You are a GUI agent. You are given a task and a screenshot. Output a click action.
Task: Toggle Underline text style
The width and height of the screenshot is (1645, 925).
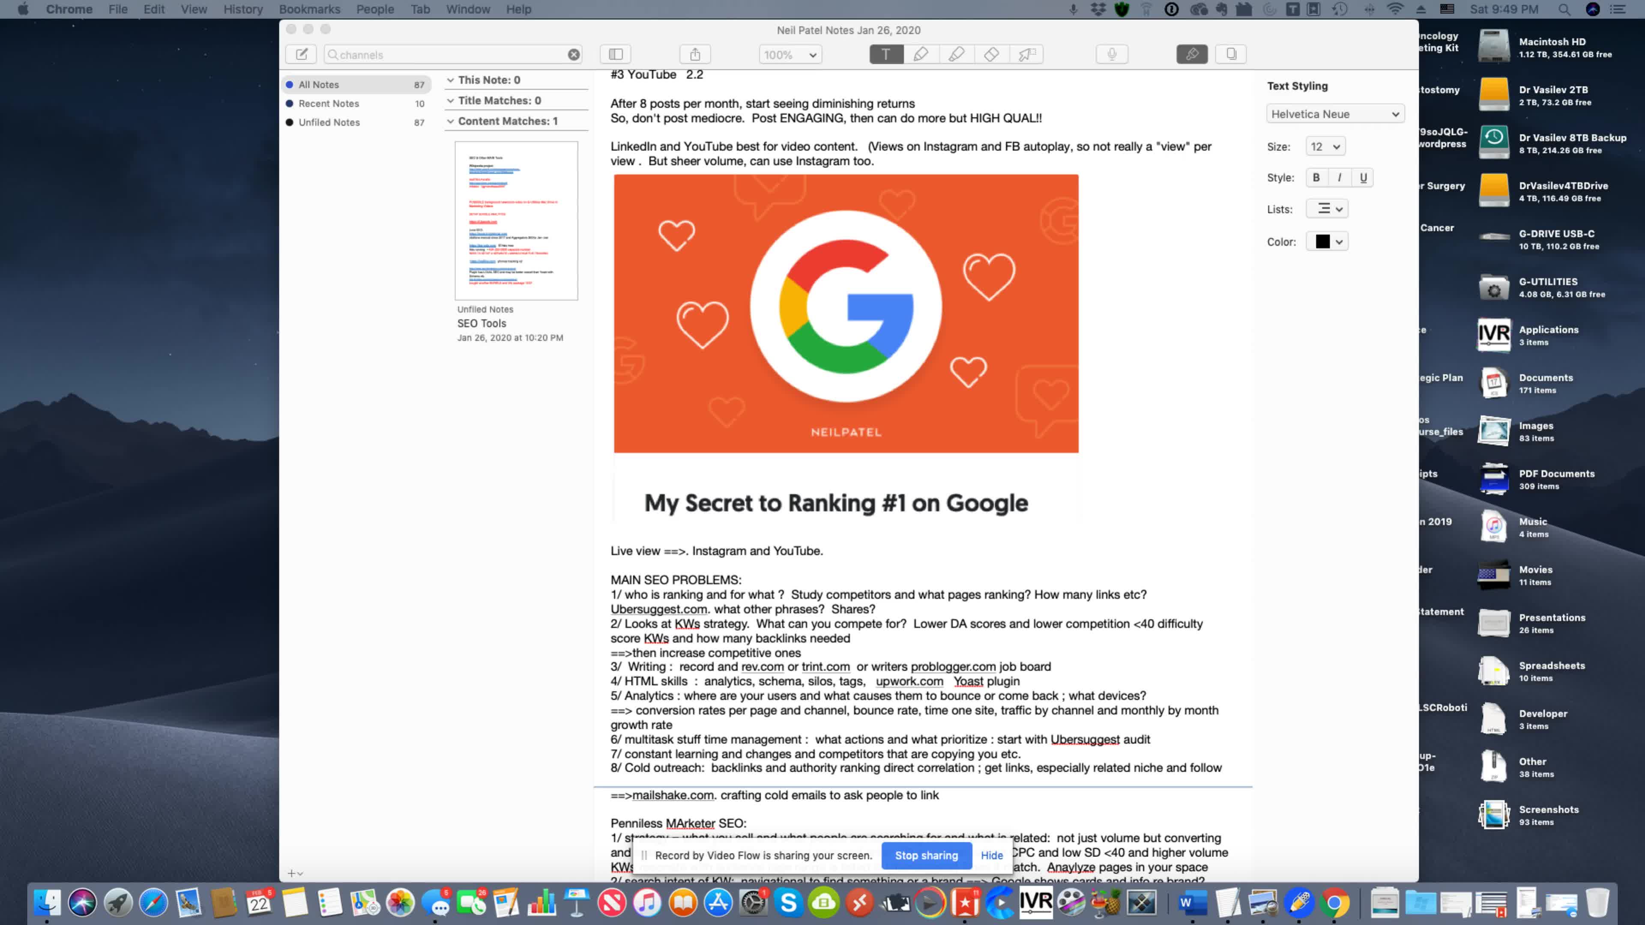[1363, 177]
